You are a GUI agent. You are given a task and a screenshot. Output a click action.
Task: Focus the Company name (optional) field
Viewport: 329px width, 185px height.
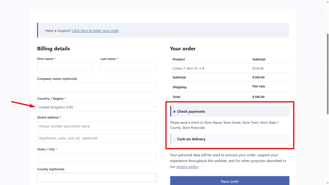tap(96, 87)
